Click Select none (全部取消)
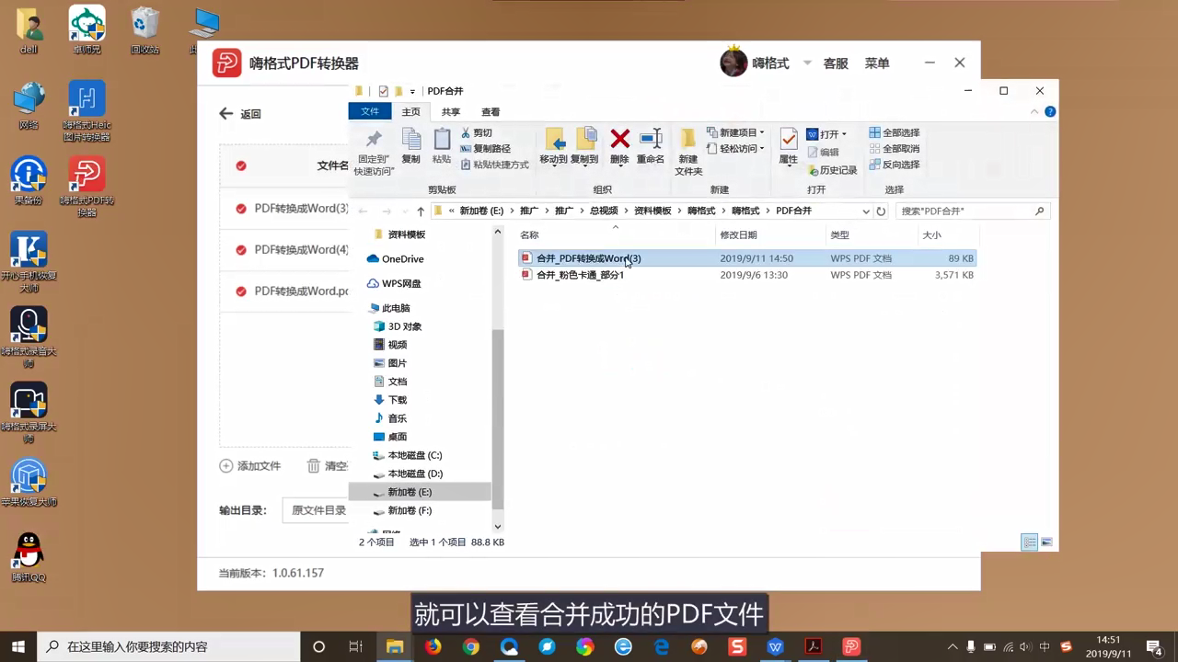 pyautogui.click(x=894, y=148)
